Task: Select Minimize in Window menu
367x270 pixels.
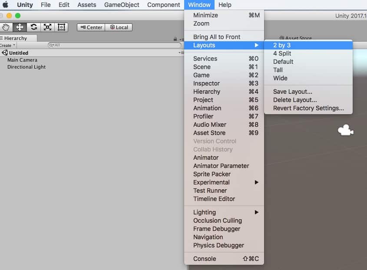Action: click(224, 15)
